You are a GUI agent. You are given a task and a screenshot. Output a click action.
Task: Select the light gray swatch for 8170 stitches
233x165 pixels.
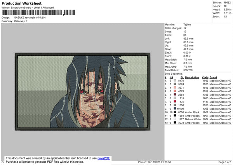(175, 81)
